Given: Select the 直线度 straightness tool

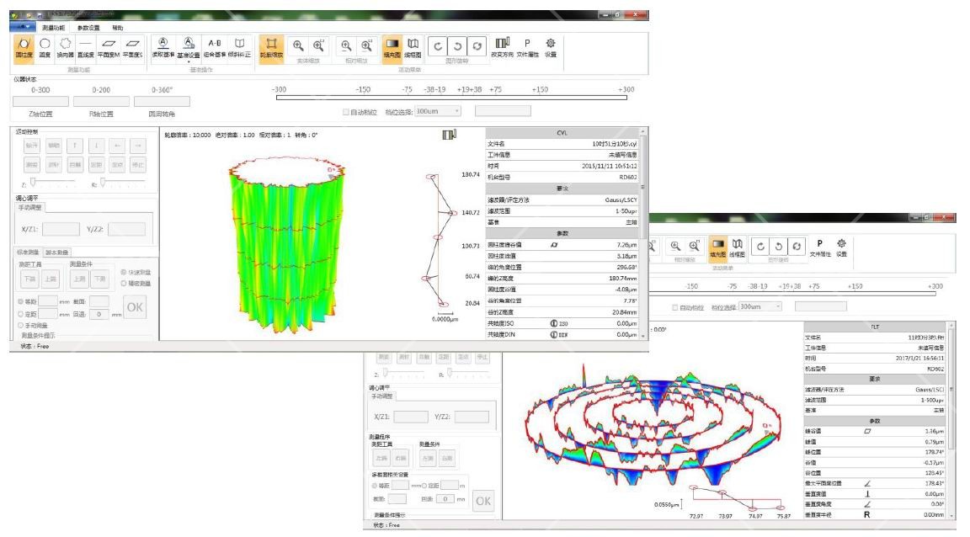Looking at the screenshot, I should coord(85,48).
